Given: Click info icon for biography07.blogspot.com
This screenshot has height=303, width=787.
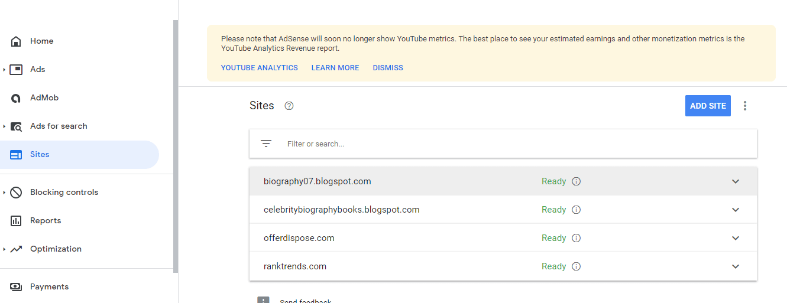Looking at the screenshot, I should click(577, 181).
